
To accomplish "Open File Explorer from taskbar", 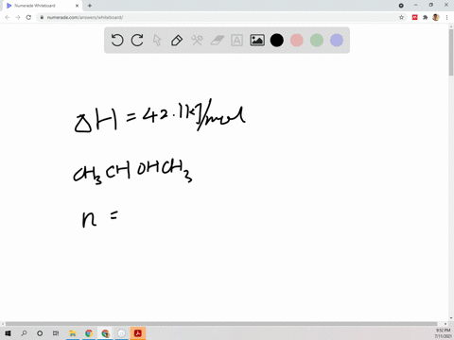I will tap(73, 333).
